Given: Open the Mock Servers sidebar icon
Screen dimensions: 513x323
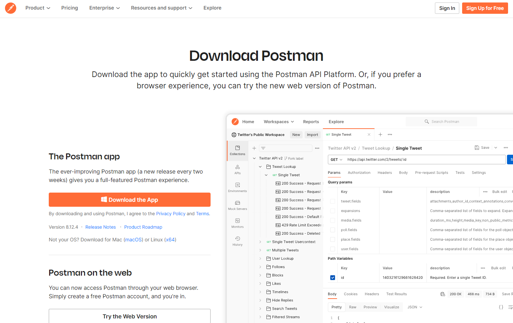Looking at the screenshot, I should tap(237, 205).
